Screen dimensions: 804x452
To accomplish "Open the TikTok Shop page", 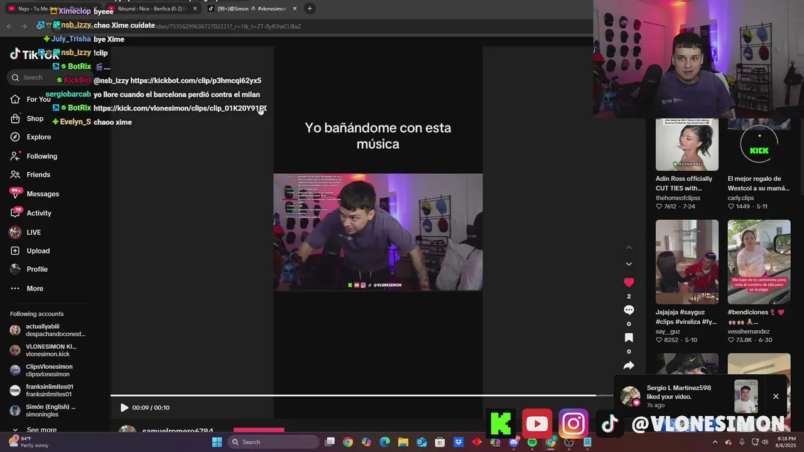I will click(27, 119).
